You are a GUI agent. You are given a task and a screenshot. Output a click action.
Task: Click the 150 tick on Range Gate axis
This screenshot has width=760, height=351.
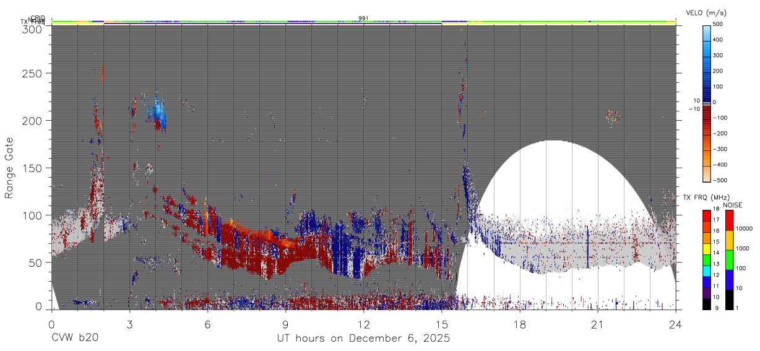pos(33,168)
